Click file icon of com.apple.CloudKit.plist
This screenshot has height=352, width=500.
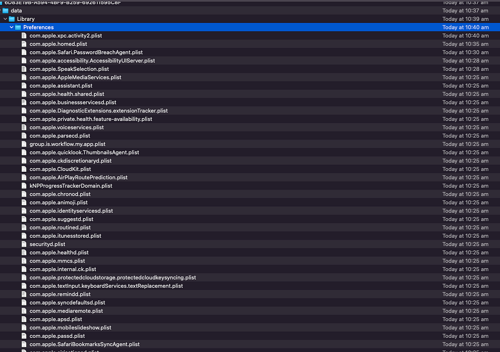coord(24,169)
